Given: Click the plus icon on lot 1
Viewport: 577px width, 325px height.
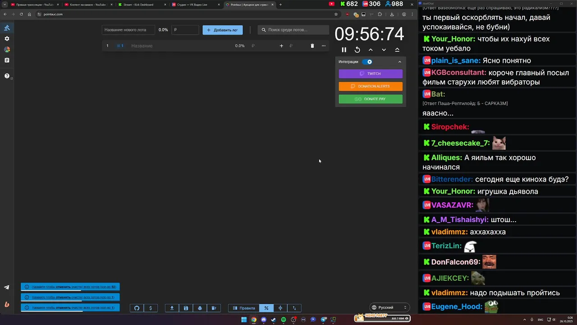Looking at the screenshot, I should click(x=281, y=46).
